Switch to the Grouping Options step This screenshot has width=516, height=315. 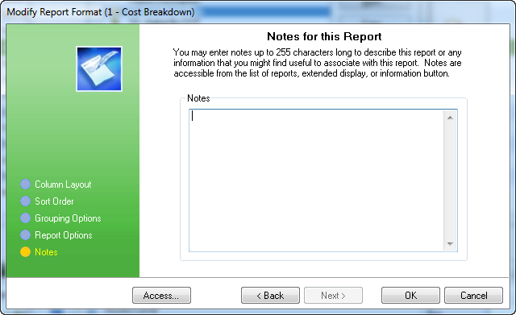click(x=68, y=218)
